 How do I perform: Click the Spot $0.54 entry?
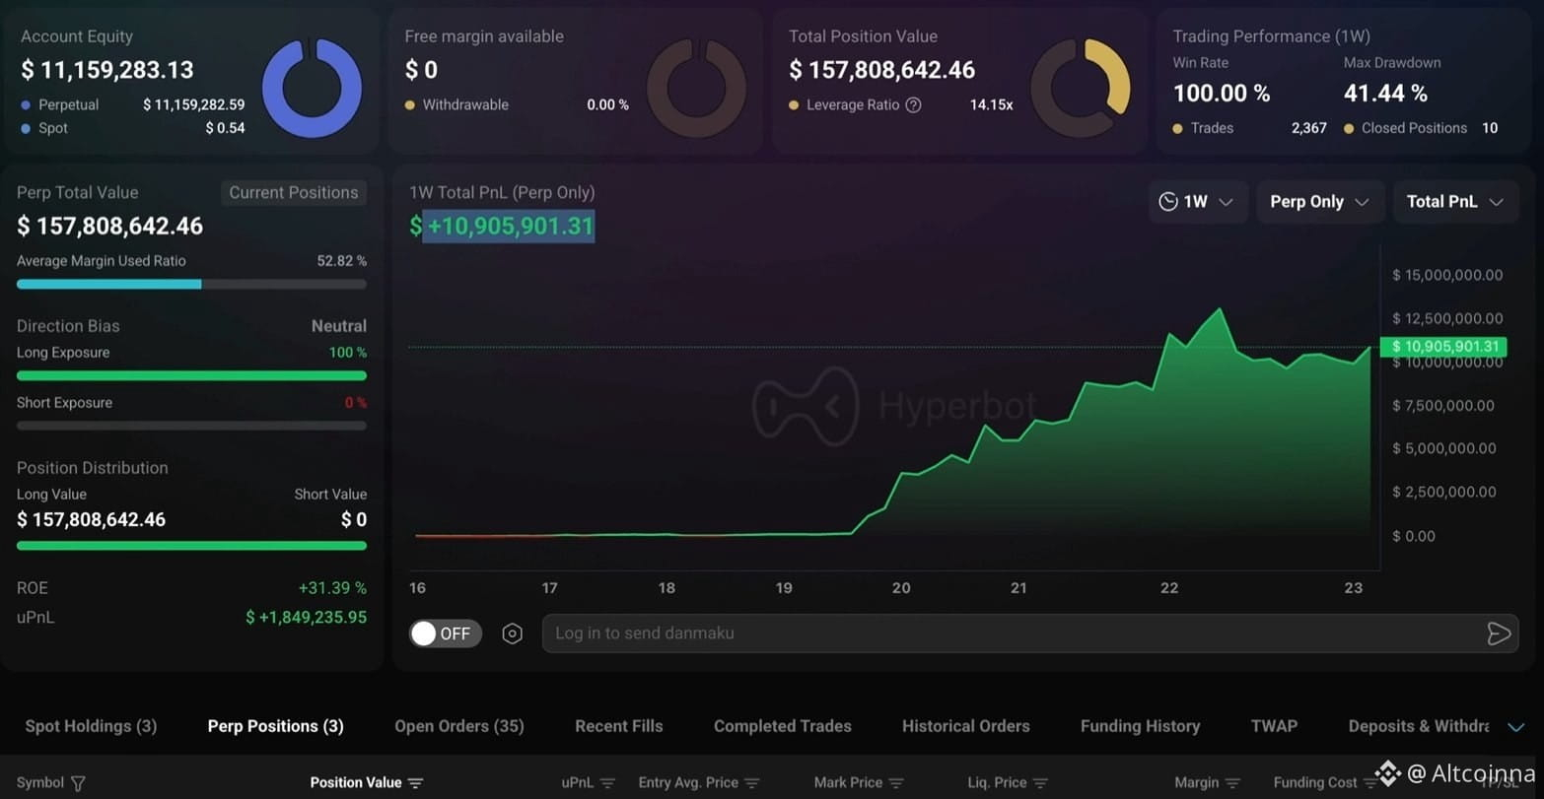(133, 128)
